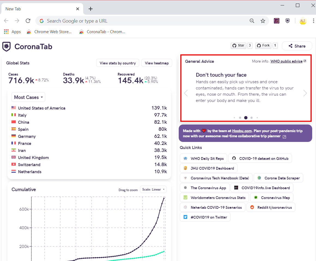The image size is (316, 261).
Task: Click the Don't touch your face heading
Action: [221, 75]
